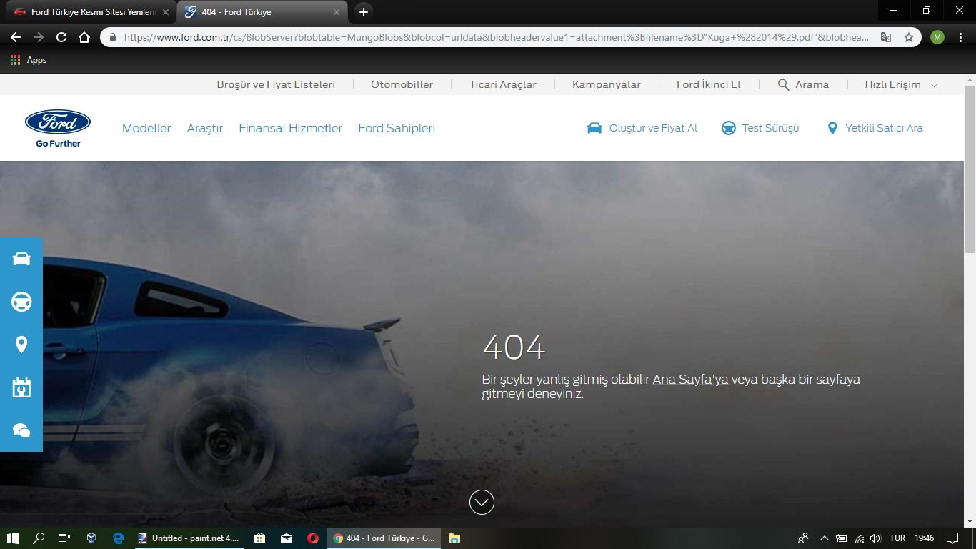Click the translate page icon in address bar
The image size is (976, 549).
[886, 37]
